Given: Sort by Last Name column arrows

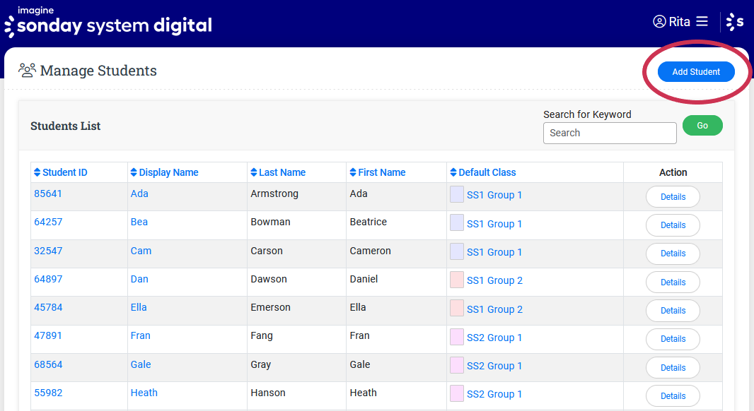Looking at the screenshot, I should [x=254, y=172].
